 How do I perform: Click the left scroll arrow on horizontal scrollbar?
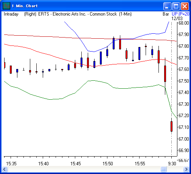[x=5, y=169]
